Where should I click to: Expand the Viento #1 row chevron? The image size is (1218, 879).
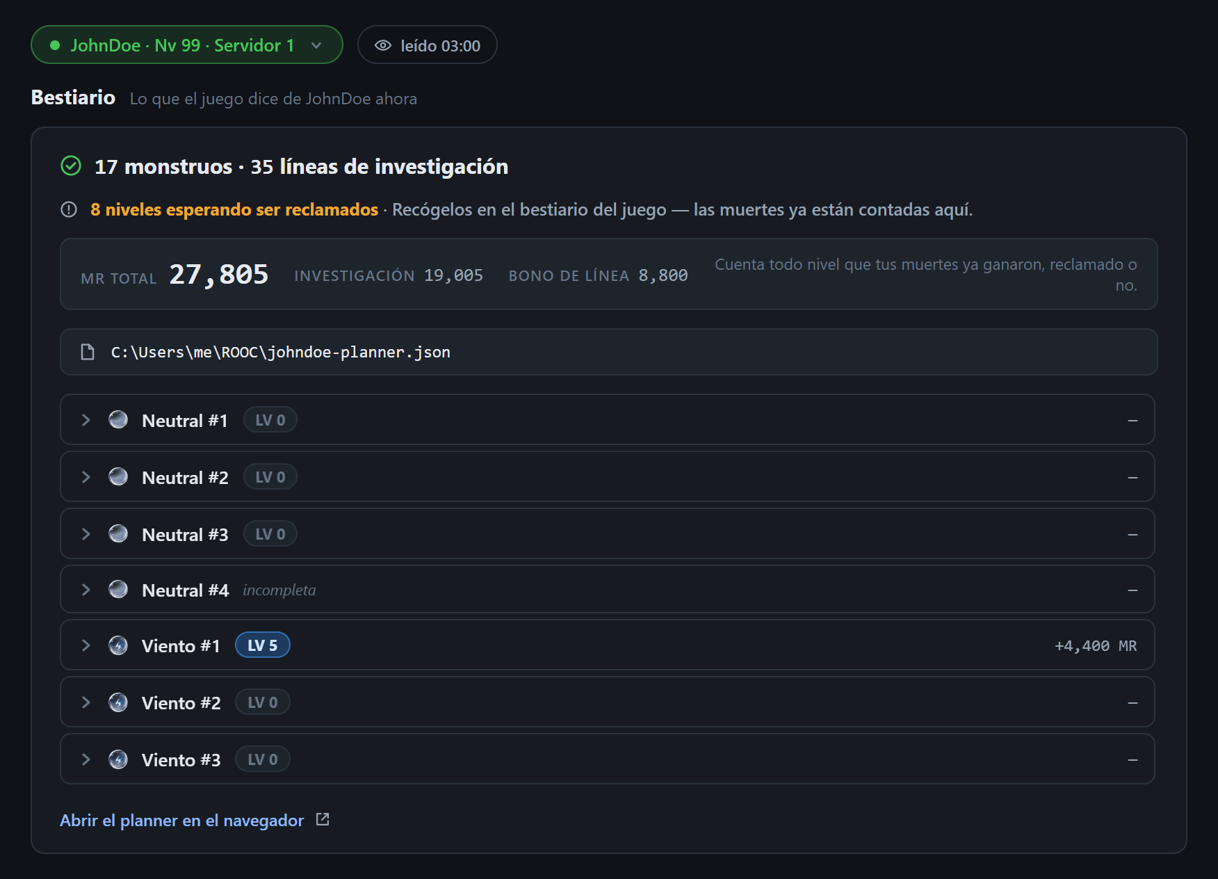(86, 645)
